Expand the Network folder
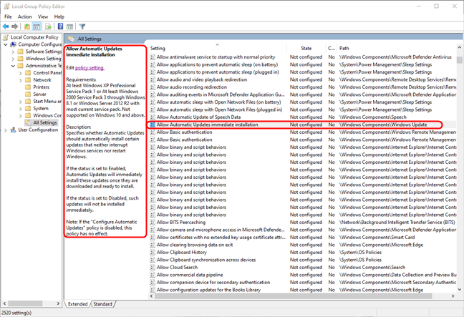The height and width of the screenshot is (317, 464). [x=21, y=80]
